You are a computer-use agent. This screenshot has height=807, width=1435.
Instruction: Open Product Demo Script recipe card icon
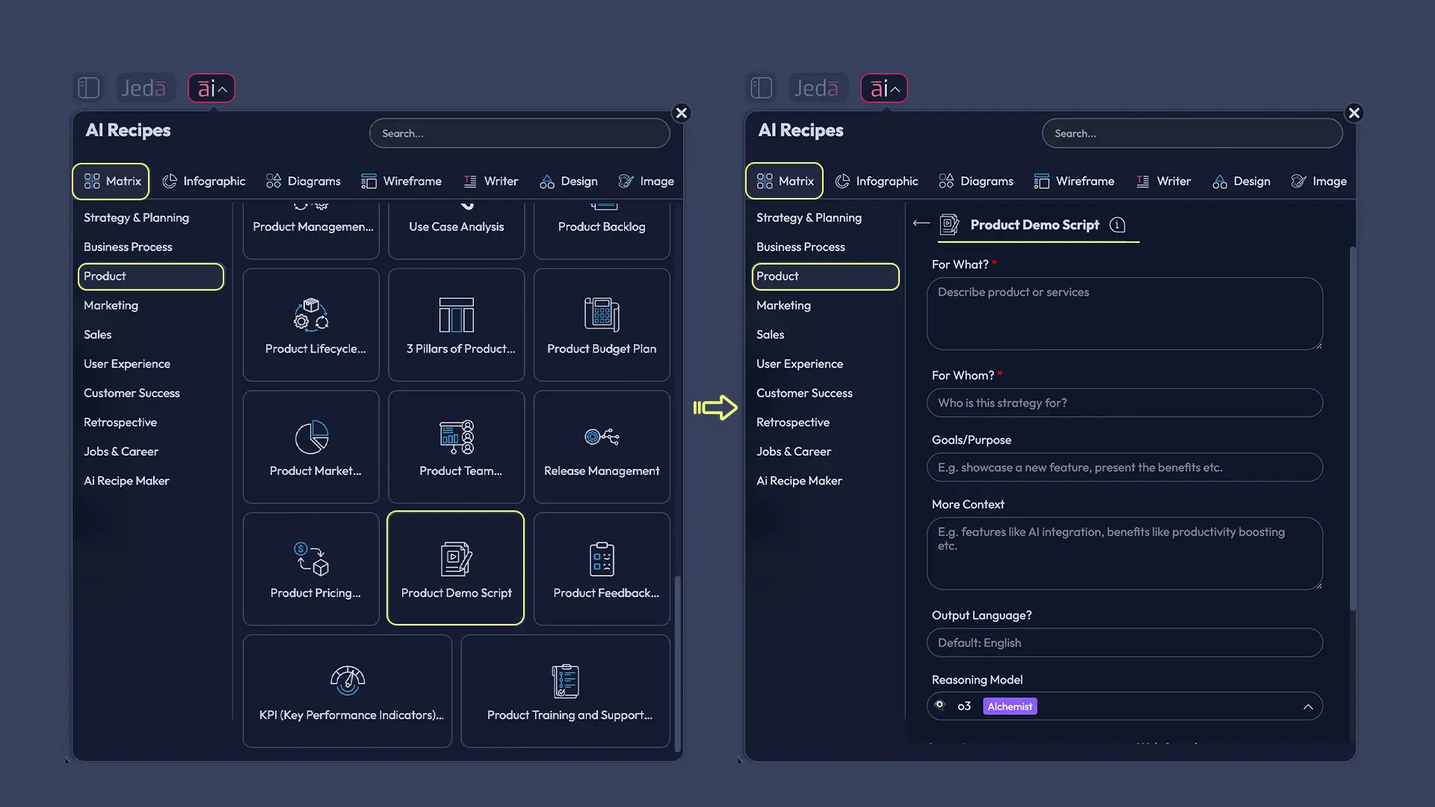456,559
